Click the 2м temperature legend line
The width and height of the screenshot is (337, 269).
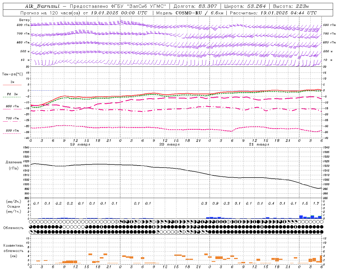click(x=12, y=85)
